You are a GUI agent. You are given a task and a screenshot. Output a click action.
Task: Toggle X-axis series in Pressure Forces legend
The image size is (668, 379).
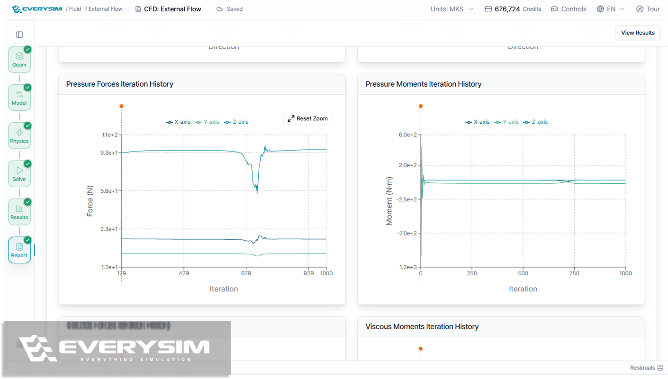[x=178, y=122]
